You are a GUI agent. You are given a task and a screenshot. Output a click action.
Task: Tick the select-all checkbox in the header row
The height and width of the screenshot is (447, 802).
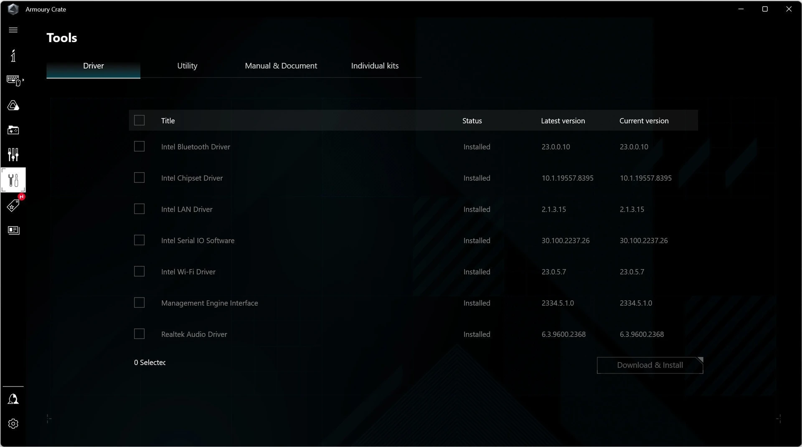click(x=139, y=120)
